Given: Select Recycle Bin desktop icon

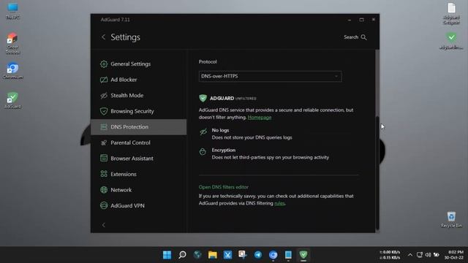Looking at the screenshot, I should (x=451, y=220).
